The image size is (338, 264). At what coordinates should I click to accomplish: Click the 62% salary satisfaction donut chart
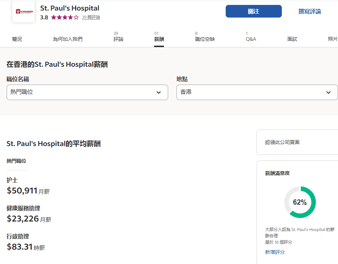(x=300, y=202)
